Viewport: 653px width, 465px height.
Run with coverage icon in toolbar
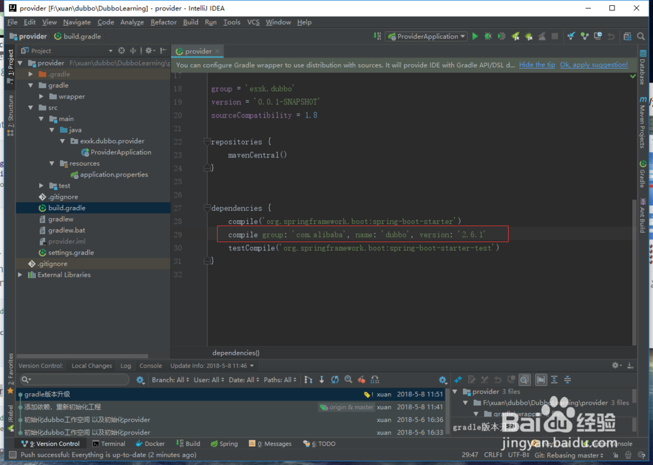point(502,37)
